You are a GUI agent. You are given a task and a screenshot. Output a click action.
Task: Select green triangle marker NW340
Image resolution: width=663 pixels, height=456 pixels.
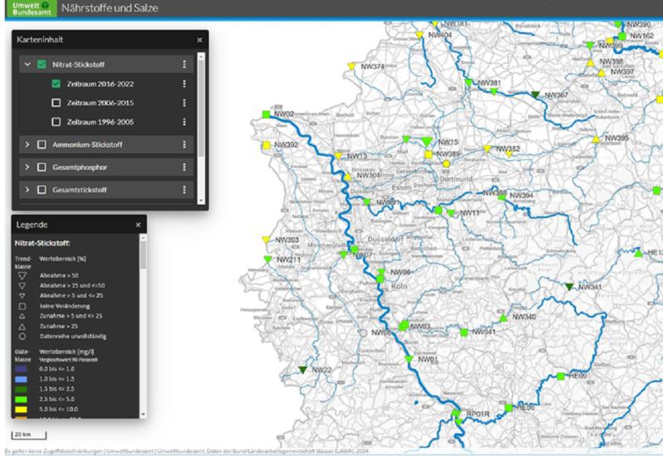point(503,318)
